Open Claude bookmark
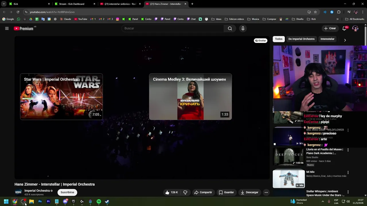Image resolution: width=367 pixels, height=206 pixels. [x=65, y=19]
